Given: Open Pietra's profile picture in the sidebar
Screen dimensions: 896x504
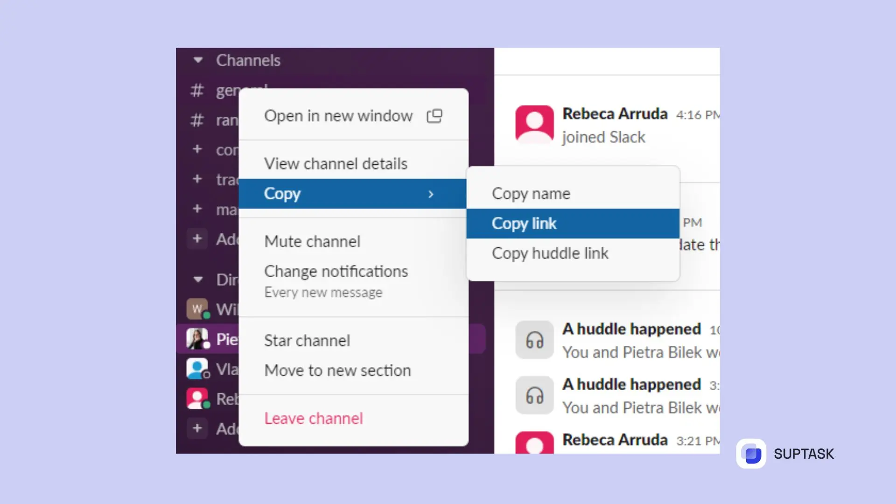Looking at the screenshot, I should pos(197,339).
